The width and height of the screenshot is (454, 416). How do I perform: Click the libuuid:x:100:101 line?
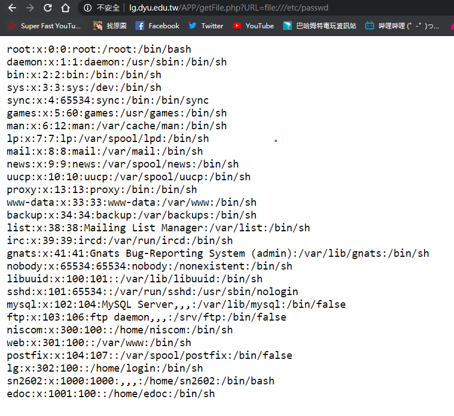(x=135, y=279)
